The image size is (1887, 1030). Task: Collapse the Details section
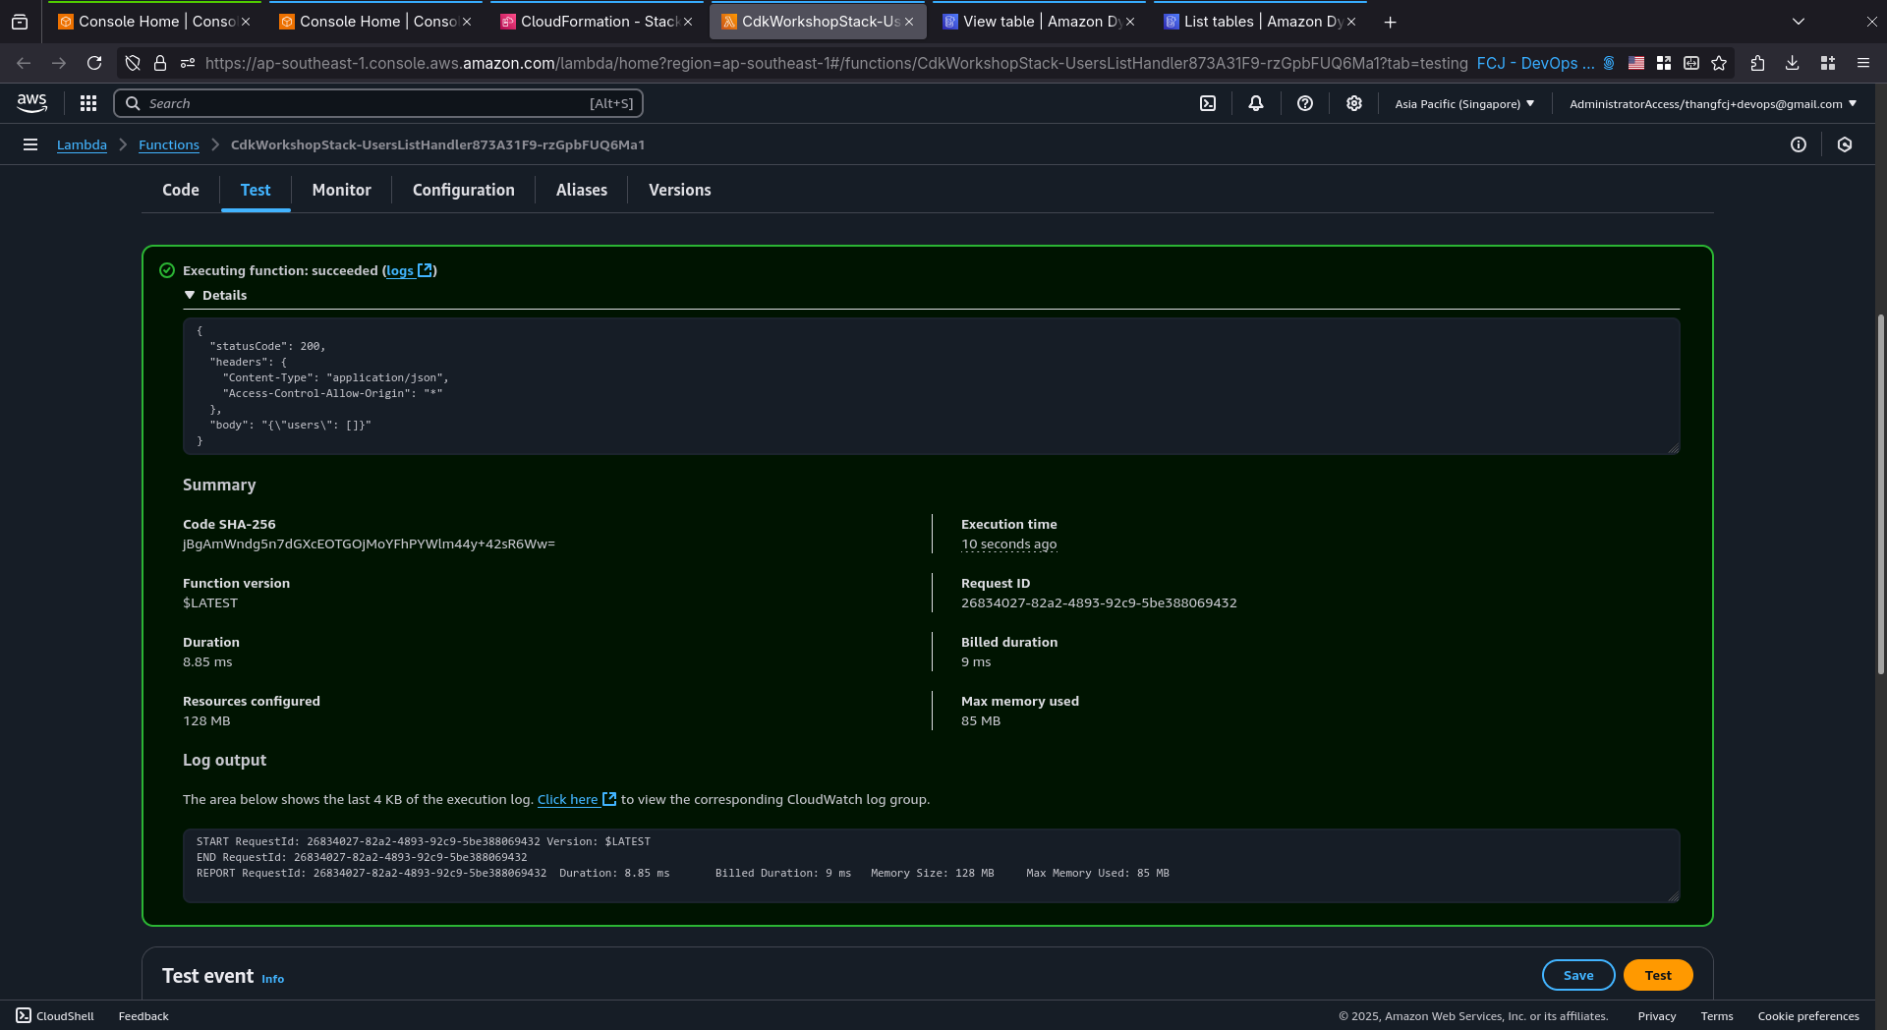click(x=215, y=295)
